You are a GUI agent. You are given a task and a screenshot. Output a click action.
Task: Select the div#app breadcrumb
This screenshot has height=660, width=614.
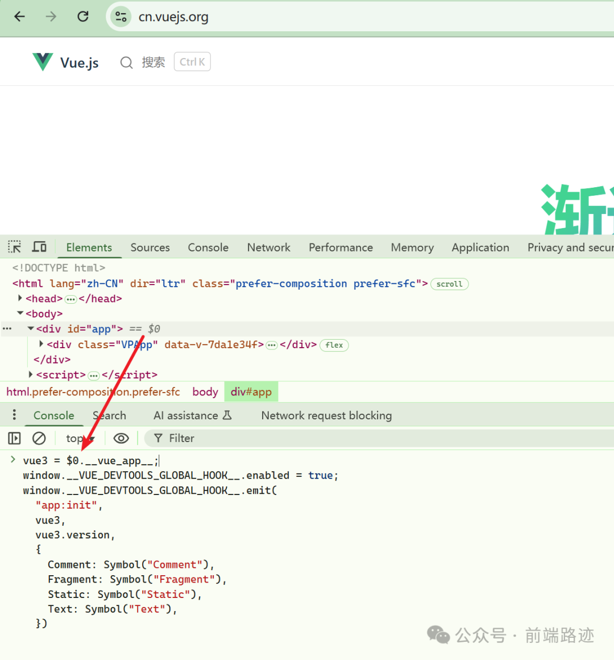pos(251,392)
